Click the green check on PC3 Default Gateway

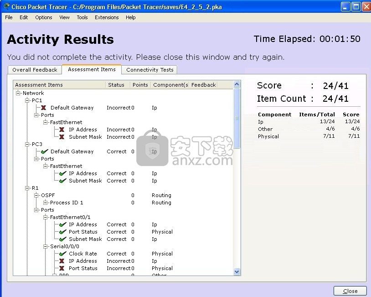coord(44,151)
